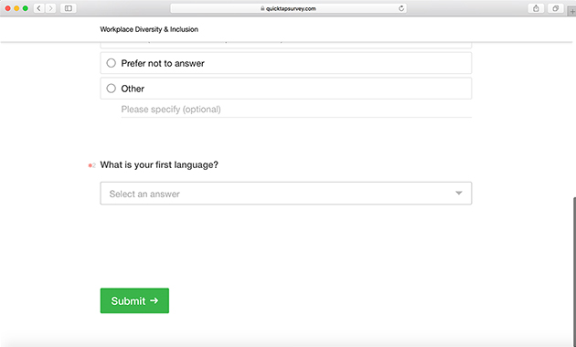Focus the 'Please specify (optional)' field
The image size is (576, 347).
tap(296, 110)
